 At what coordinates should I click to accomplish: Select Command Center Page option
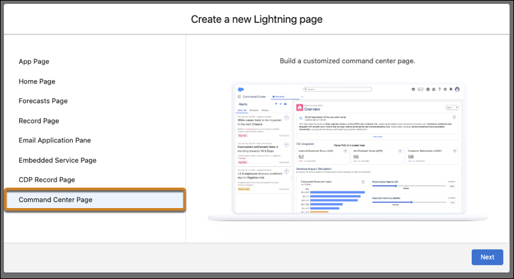[95, 200]
